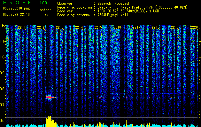Viewport: 201px width, 127px height.
Task: Click the timestamp 05.07.29 22:10
Action: click(x=16, y=15)
